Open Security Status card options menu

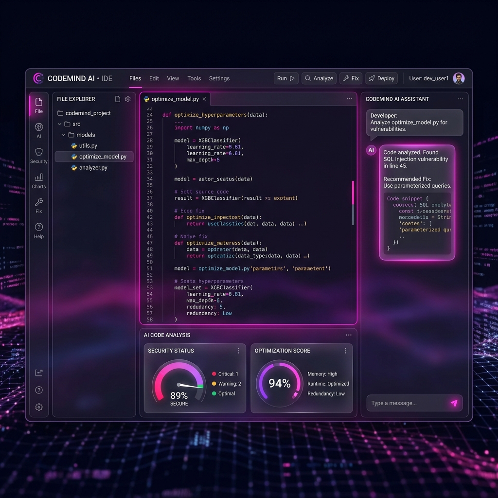(x=238, y=351)
